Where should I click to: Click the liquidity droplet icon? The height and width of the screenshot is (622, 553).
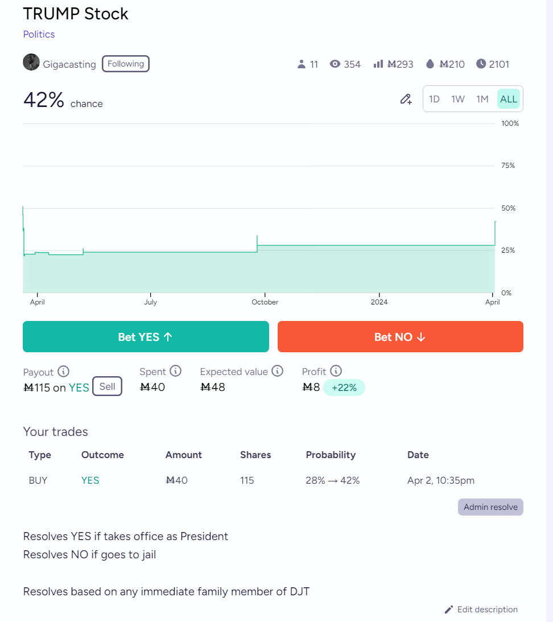tap(430, 64)
